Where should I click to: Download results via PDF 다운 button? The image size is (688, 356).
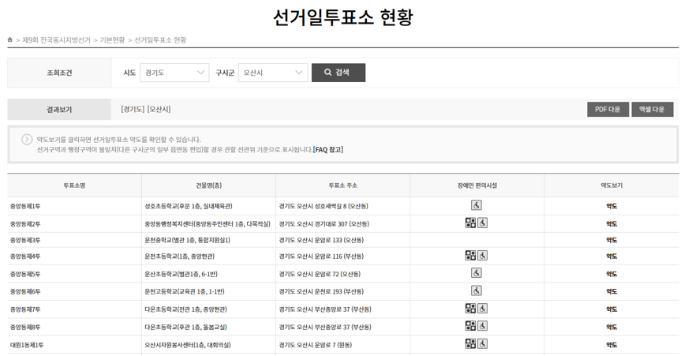(608, 109)
